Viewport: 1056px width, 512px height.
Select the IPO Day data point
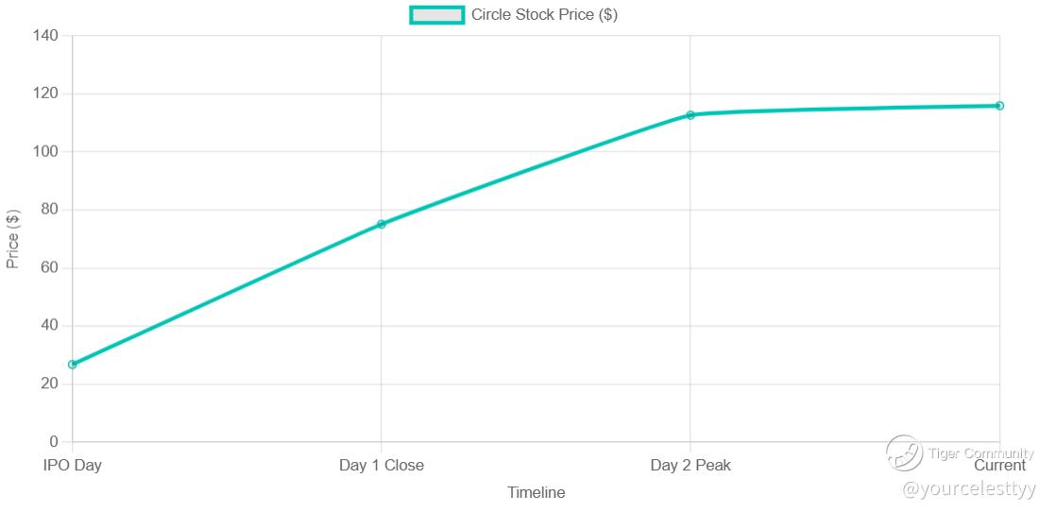[x=73, y=365]
